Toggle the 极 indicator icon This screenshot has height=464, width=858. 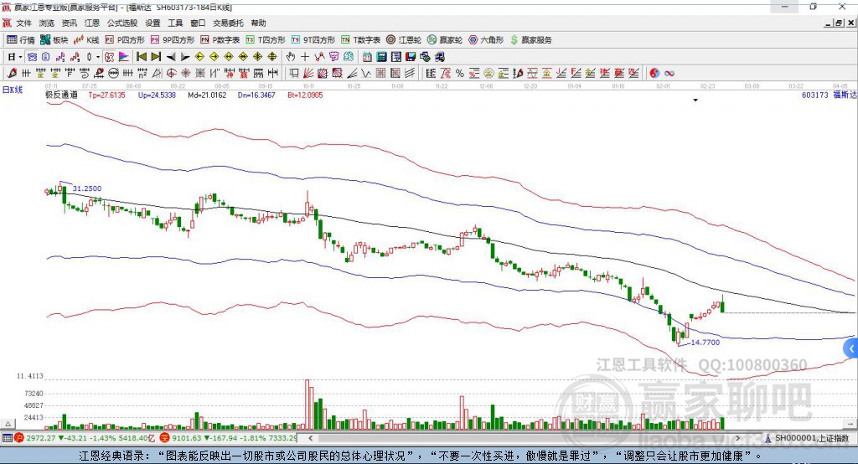(110, 57)
